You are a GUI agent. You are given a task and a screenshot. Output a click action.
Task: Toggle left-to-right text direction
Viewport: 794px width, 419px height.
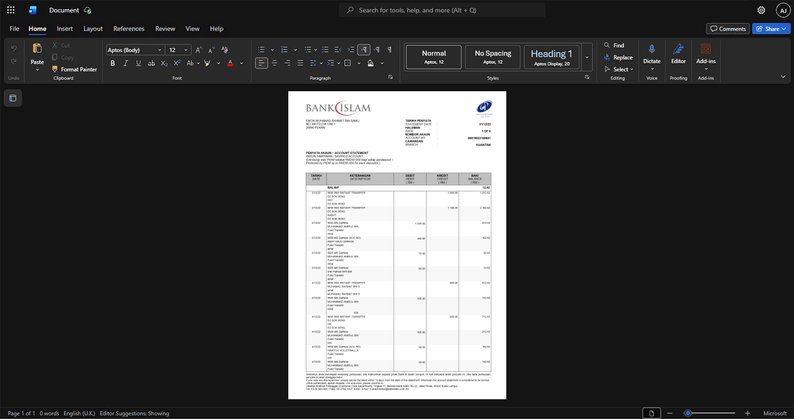click(364, 50)
